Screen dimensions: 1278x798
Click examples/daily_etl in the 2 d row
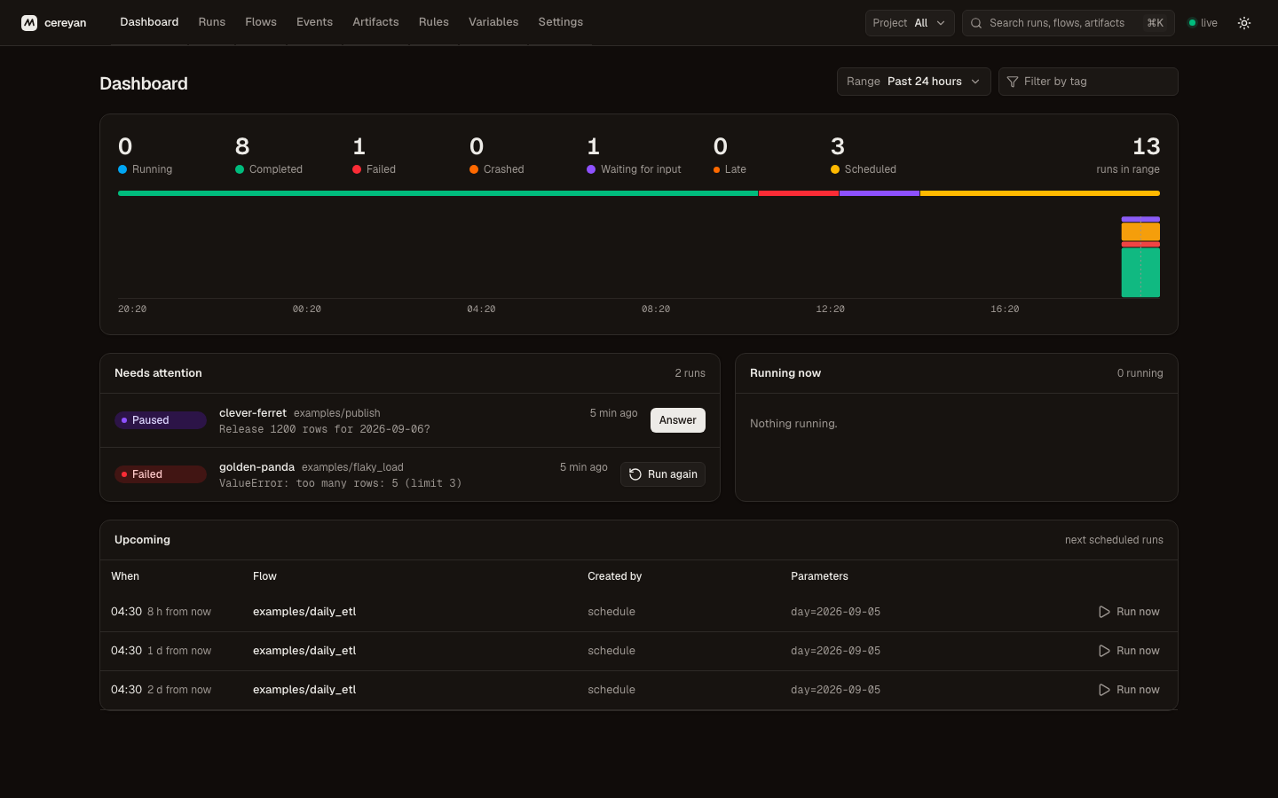pyautogui.click(x=304, y=690)
